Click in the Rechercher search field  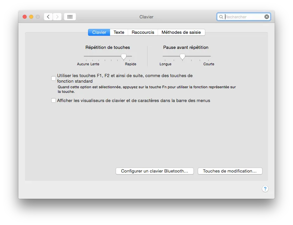pyautogui.click(x=244, y=17)
